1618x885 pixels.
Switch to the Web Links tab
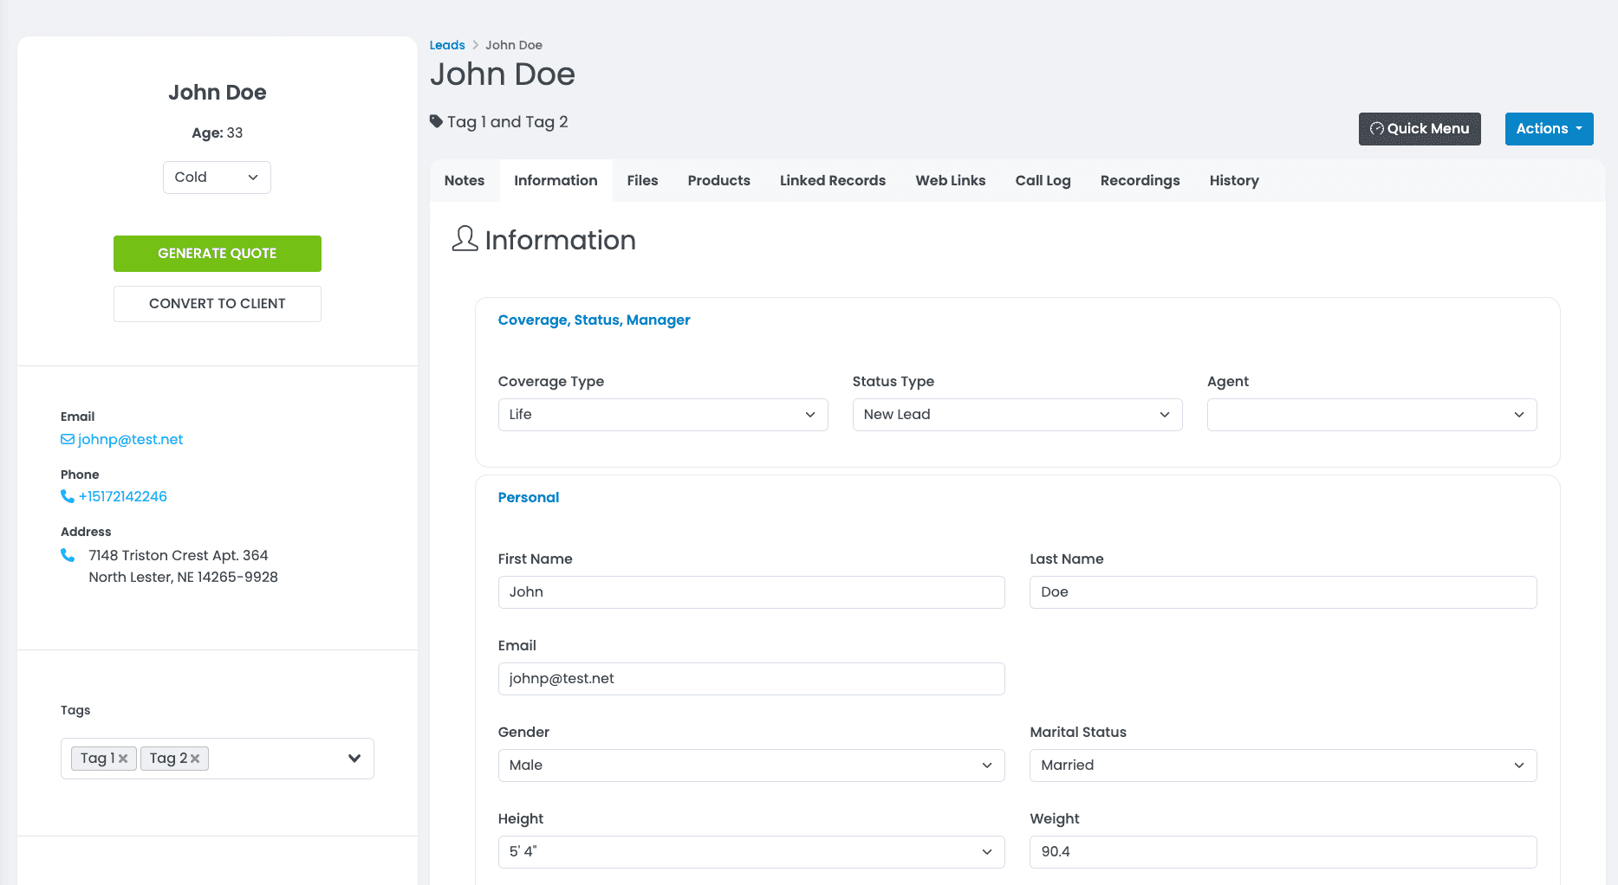[x=951, y=180]
